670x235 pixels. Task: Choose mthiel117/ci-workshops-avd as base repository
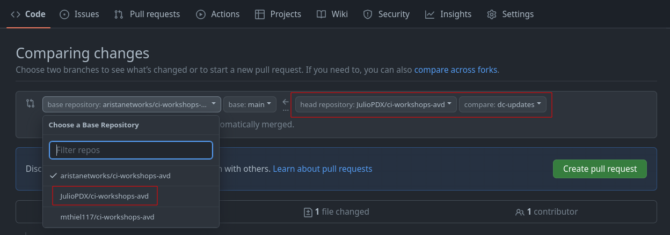[x=107, y=217]
